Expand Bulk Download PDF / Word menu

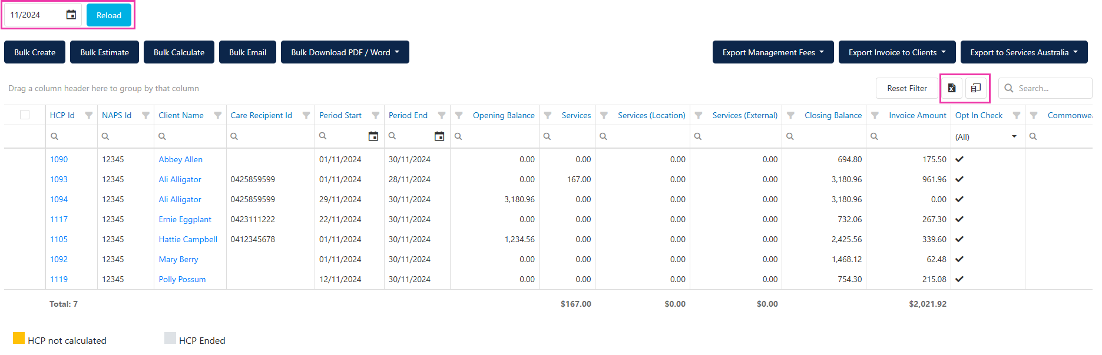(345, 52)
